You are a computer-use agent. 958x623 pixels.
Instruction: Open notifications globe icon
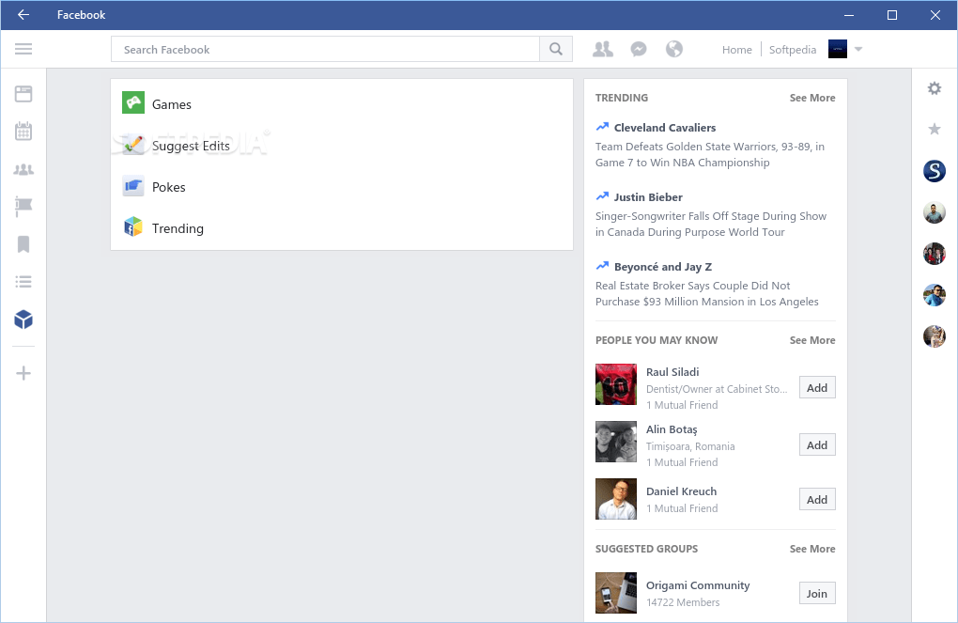[x=674, y=49]
